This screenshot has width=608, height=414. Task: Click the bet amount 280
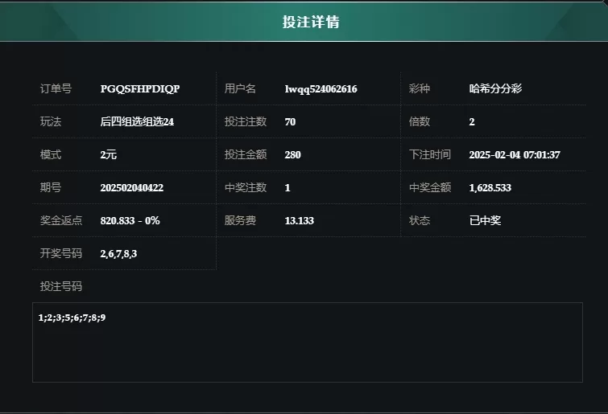coord(293,155)
